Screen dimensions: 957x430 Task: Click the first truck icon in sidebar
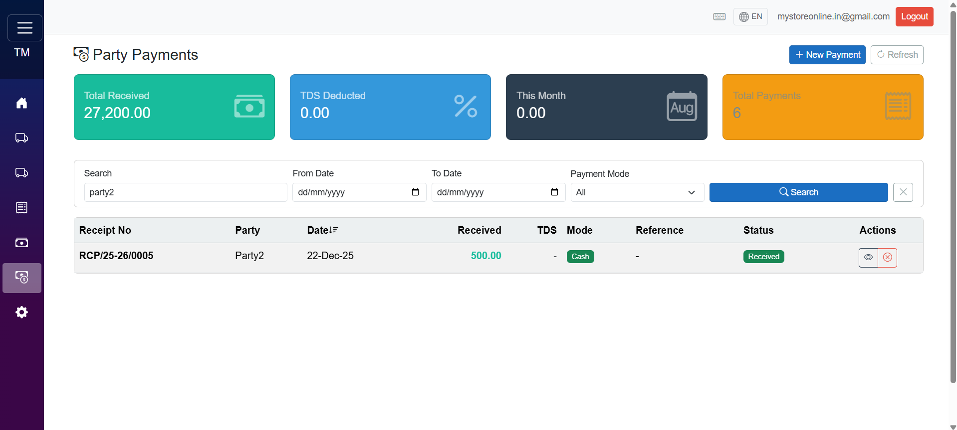[x=21, y=138]
